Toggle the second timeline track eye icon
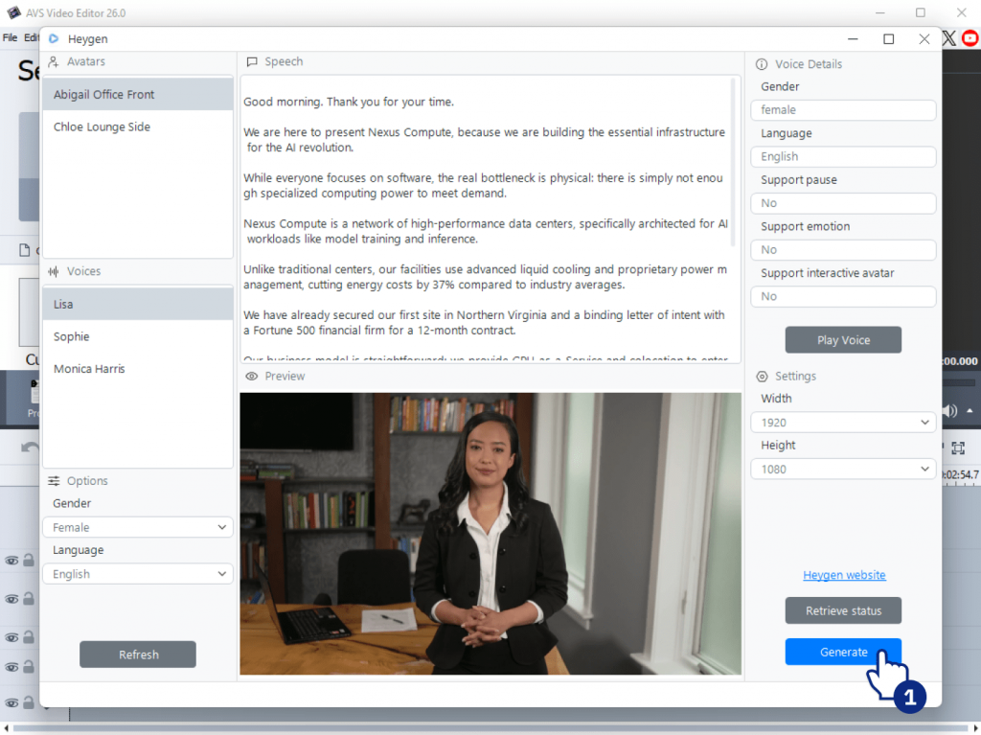The width and height of the screenshot is (981, 735). click(11, 599)
